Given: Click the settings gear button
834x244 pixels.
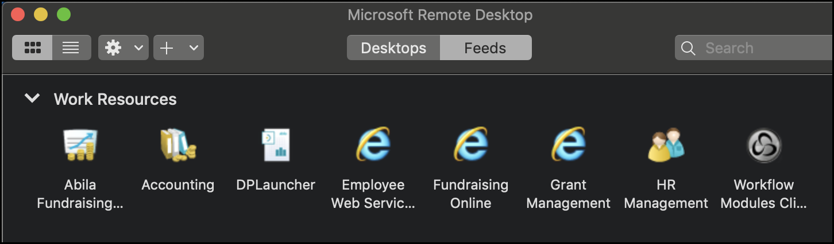Looking at the screenshot, I should [x=113, y=48].
